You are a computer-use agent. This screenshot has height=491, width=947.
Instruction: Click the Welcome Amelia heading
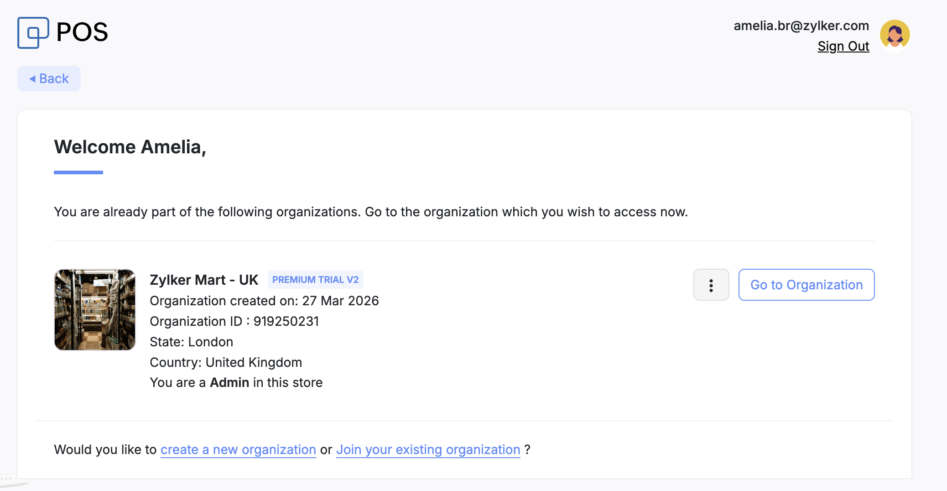pyautogui.click(x=130, y=147)
